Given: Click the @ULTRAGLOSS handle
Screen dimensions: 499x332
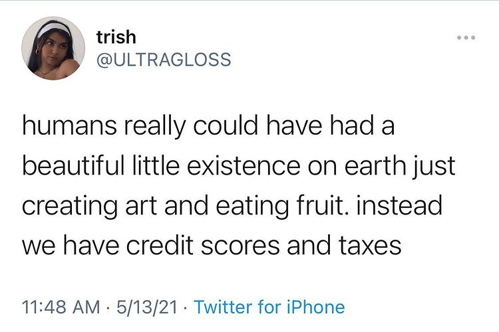Looking at the screenshot, I should click(164, 60).
